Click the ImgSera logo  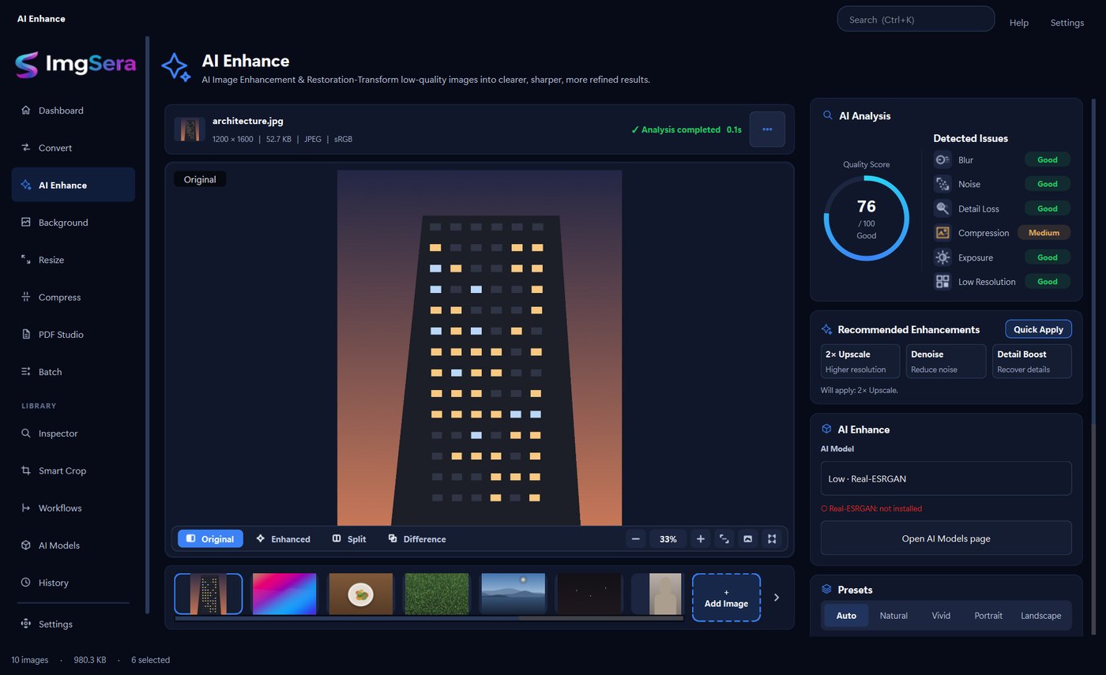(x=76, y=65)
